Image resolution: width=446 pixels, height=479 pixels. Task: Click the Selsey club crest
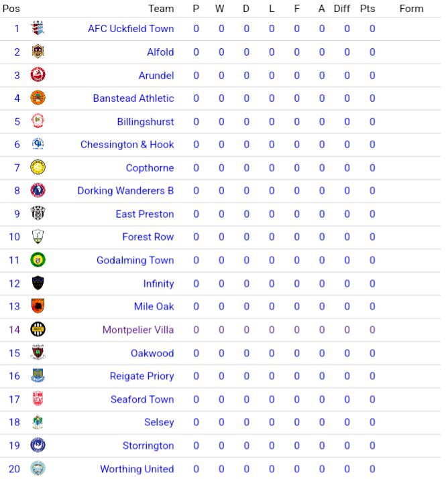38,423
